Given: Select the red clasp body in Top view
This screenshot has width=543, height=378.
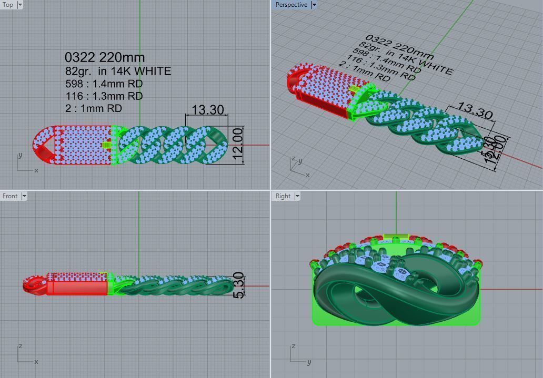Looking at the screenshot, I should (x=83, y=145).
